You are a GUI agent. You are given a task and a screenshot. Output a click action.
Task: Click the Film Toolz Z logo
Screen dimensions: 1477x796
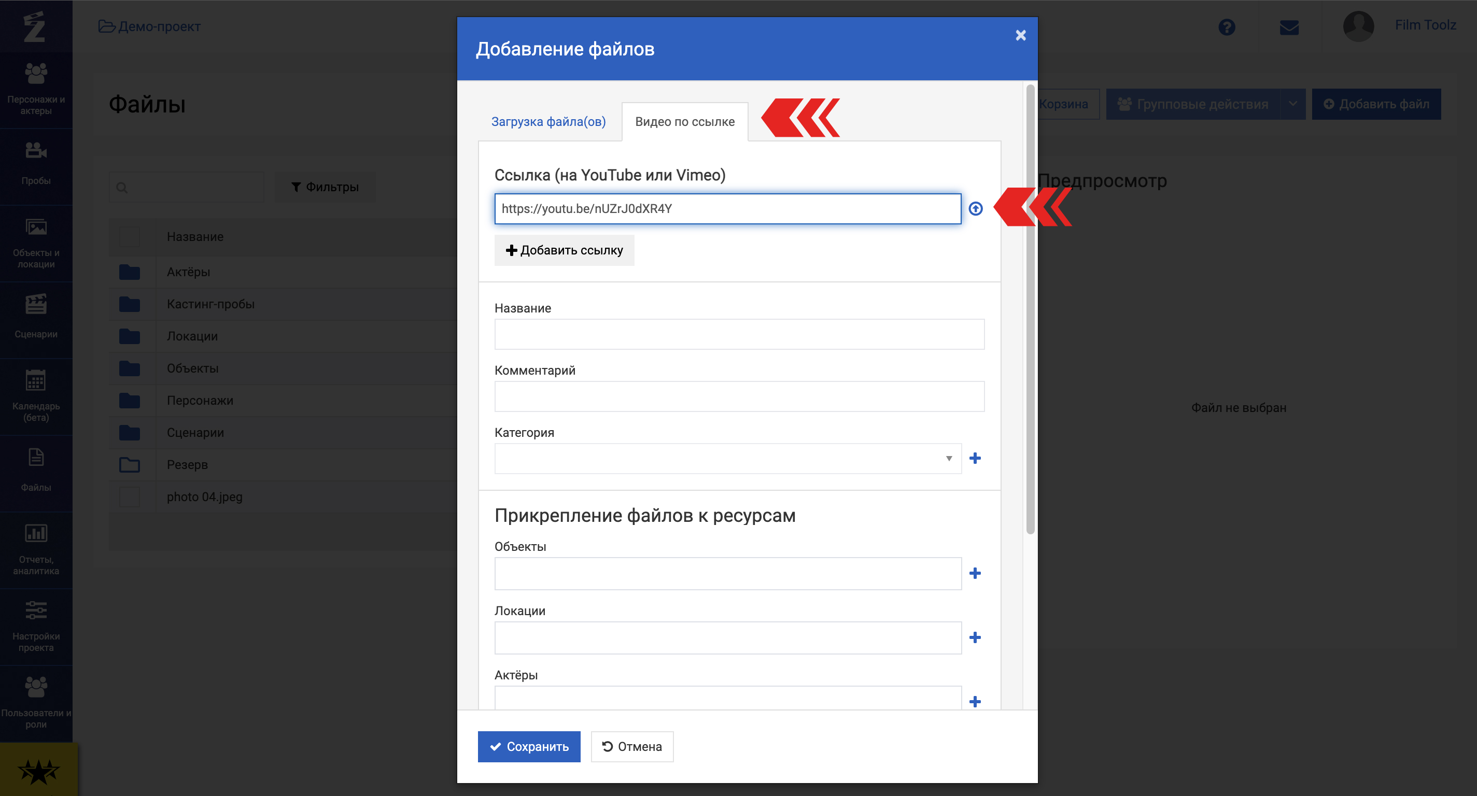pos(34,26)
